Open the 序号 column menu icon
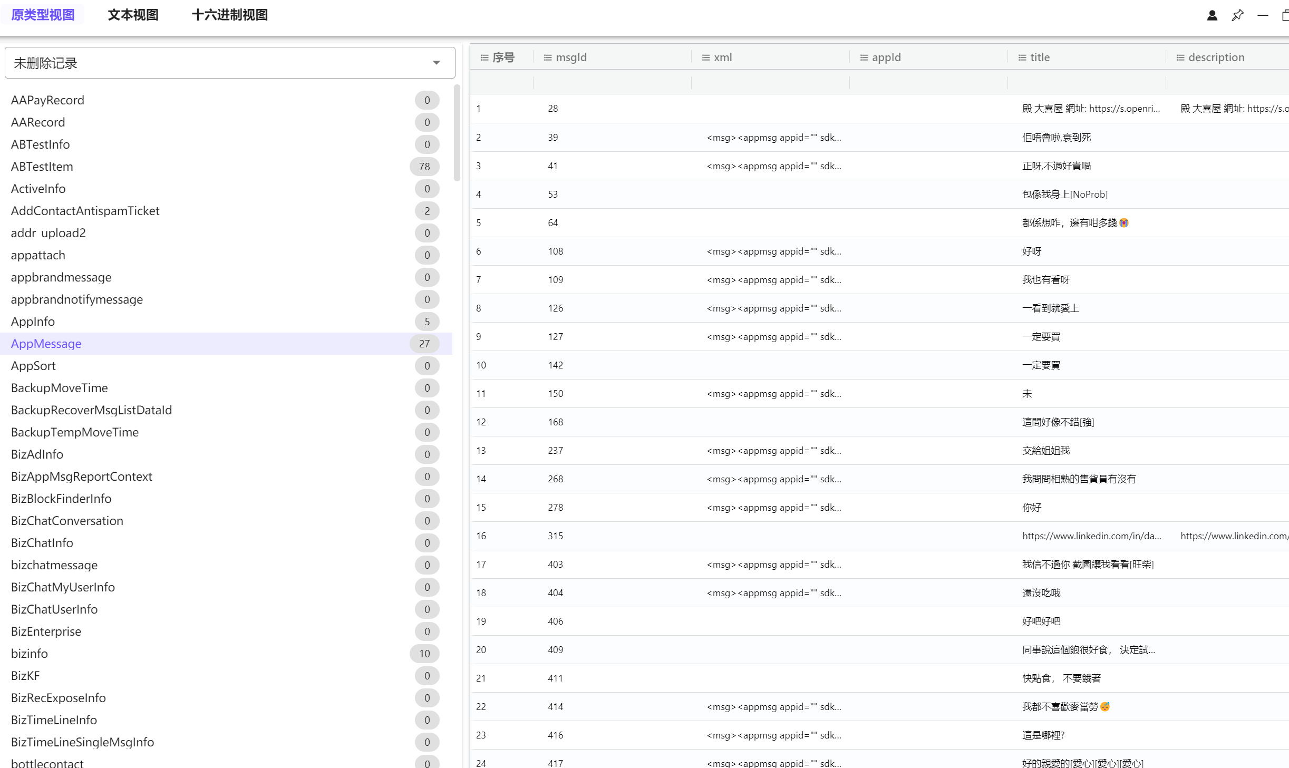The width and height of the screenshot is (1289, 768). pos(484,57)
